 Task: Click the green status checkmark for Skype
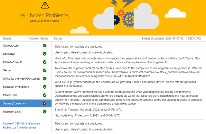tap(44, 70)
